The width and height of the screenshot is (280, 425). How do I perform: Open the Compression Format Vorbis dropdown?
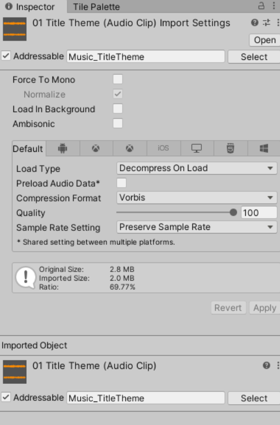(196, 198)
